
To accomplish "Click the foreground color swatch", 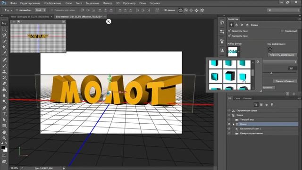I will tap(3, 147).
